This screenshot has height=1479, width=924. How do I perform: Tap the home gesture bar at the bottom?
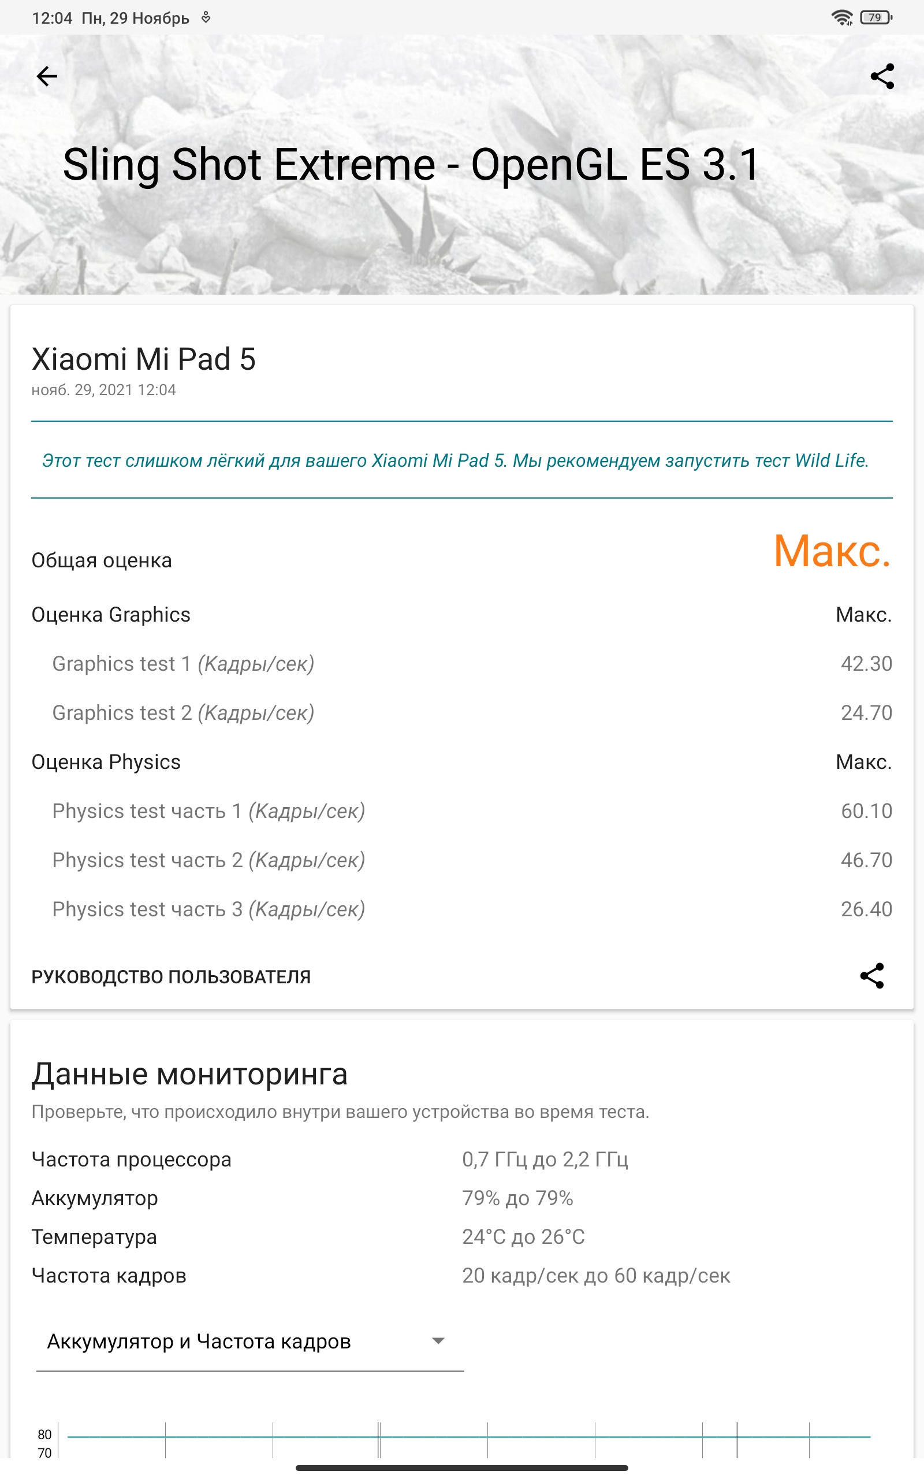461,1468
